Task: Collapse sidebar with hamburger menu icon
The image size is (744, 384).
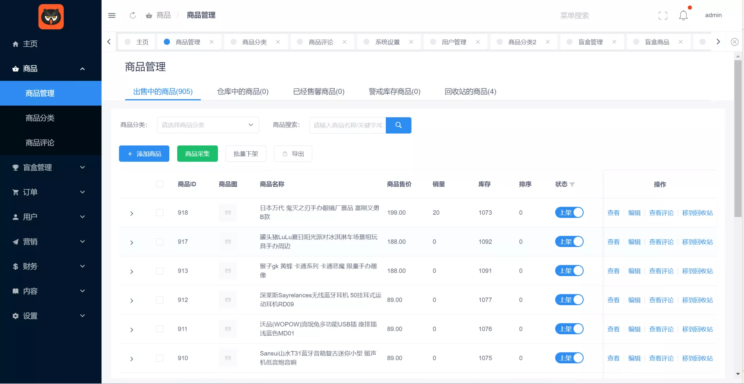Action: pos(112,15)
